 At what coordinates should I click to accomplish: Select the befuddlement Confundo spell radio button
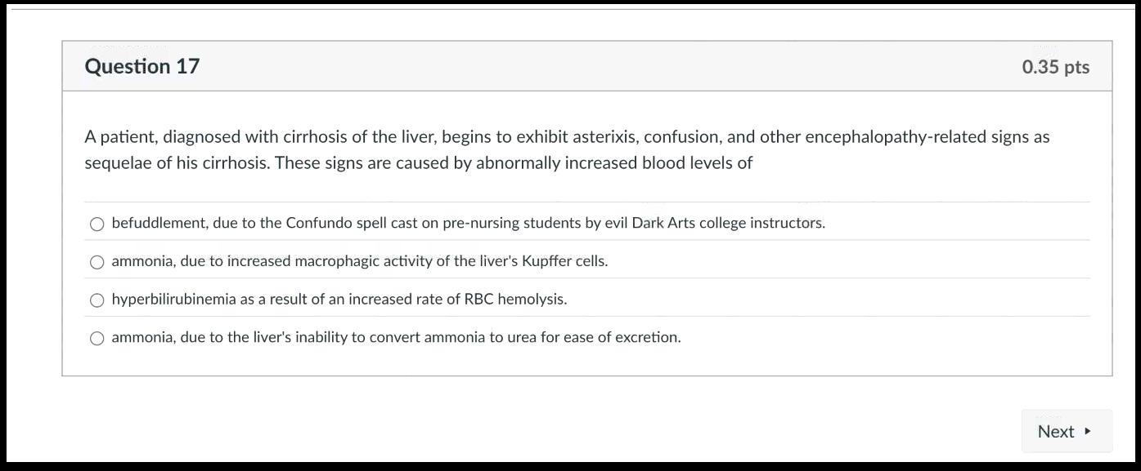(x=97, y=224)
